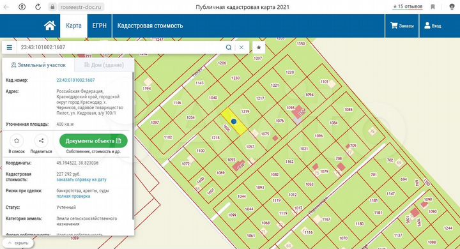
Task: Open the 15 отзывов reviews link
Action: 408,6
